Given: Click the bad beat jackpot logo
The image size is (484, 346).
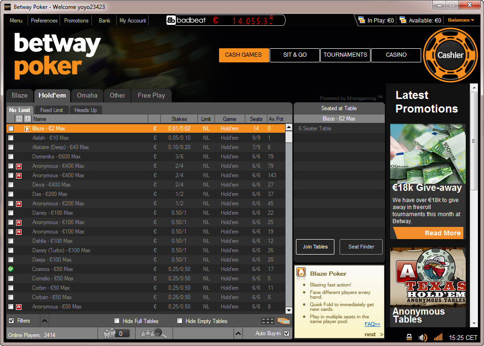Looking at the screenshot, I should (186, 20).
